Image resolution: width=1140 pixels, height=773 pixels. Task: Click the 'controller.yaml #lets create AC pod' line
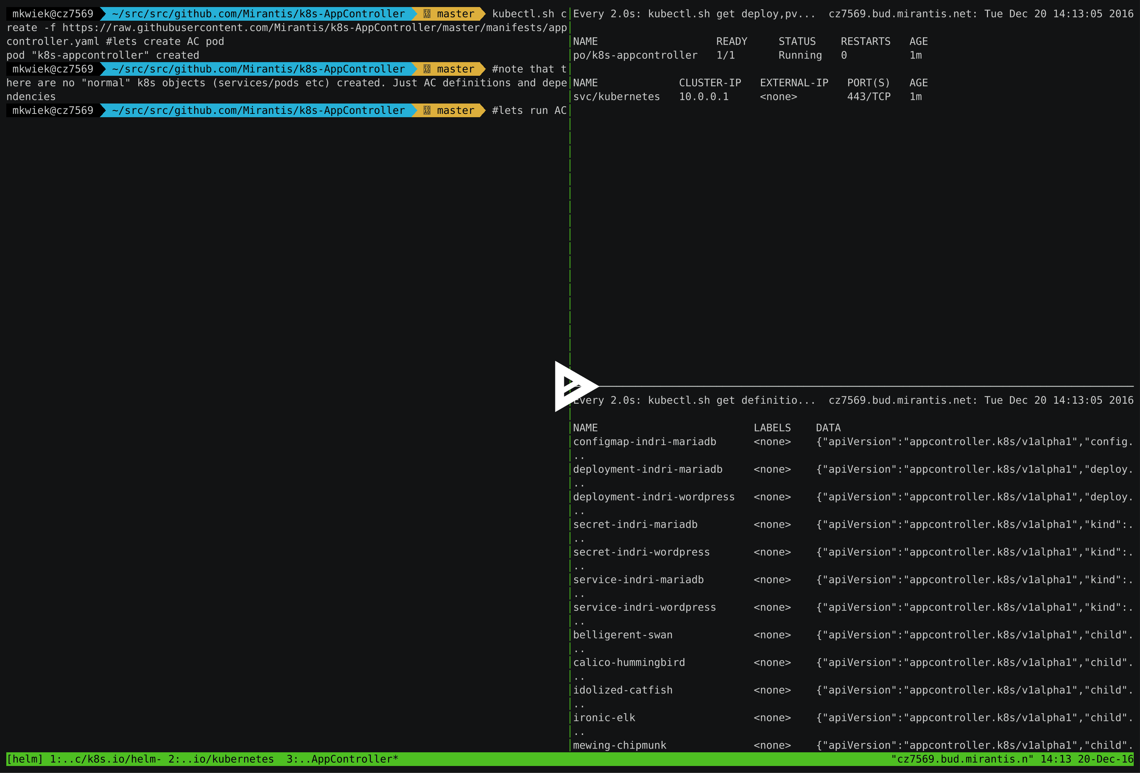[115, 41]
